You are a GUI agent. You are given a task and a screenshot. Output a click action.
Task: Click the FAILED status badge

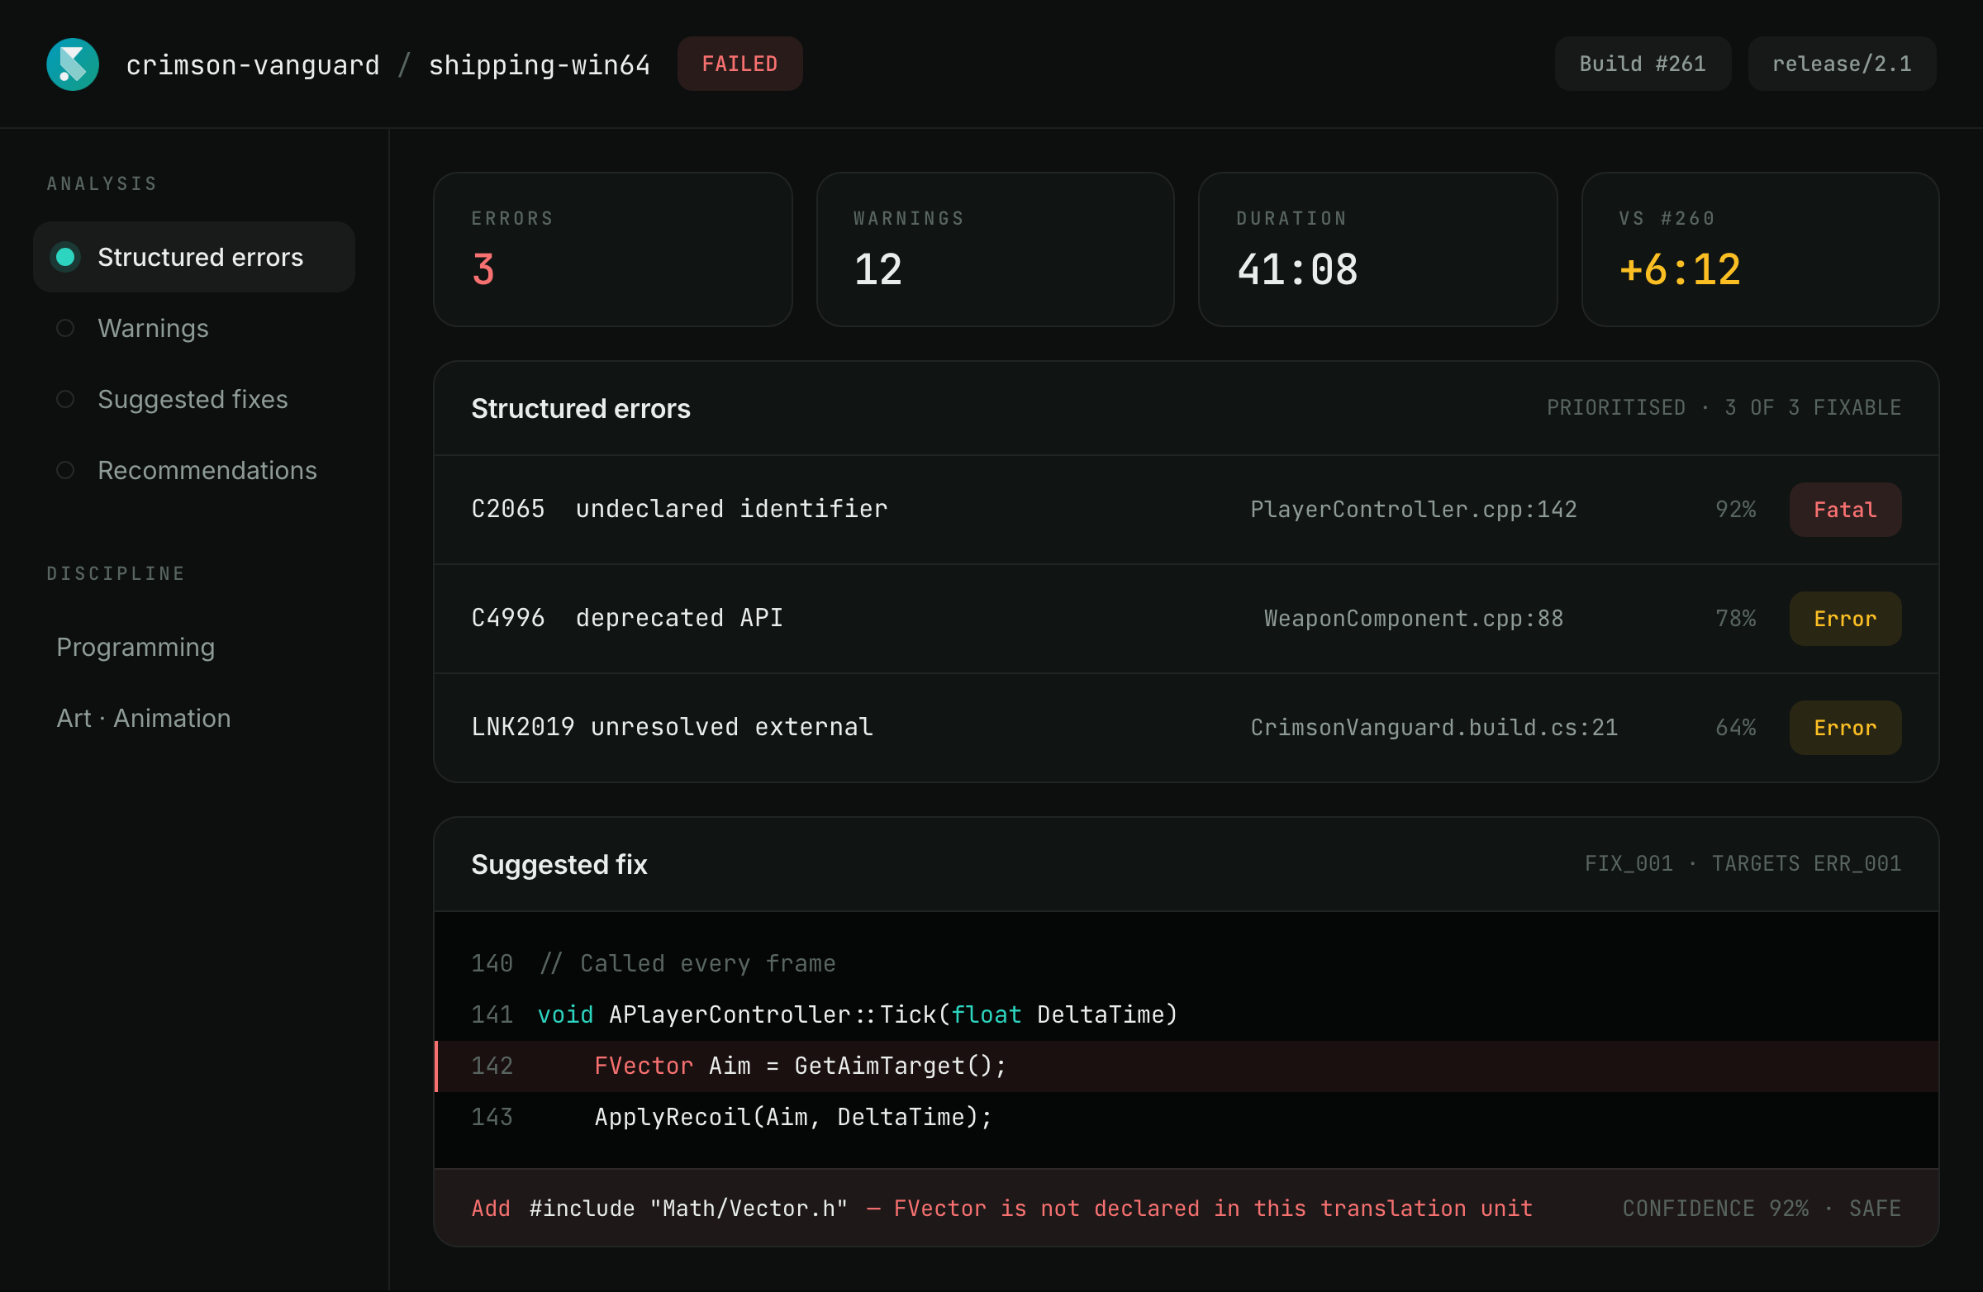(x=739, y=64)
